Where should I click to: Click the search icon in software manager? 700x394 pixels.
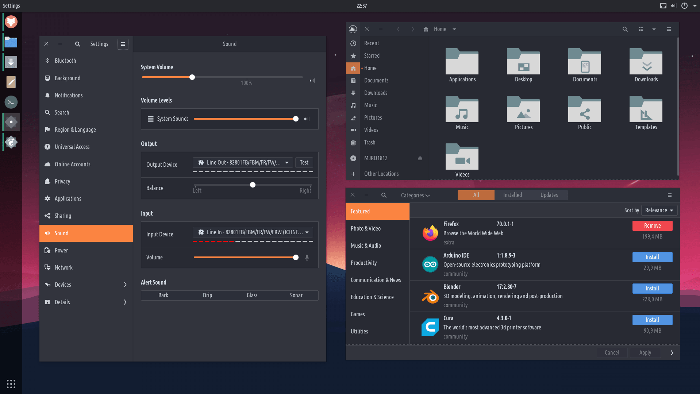(384, 196)
